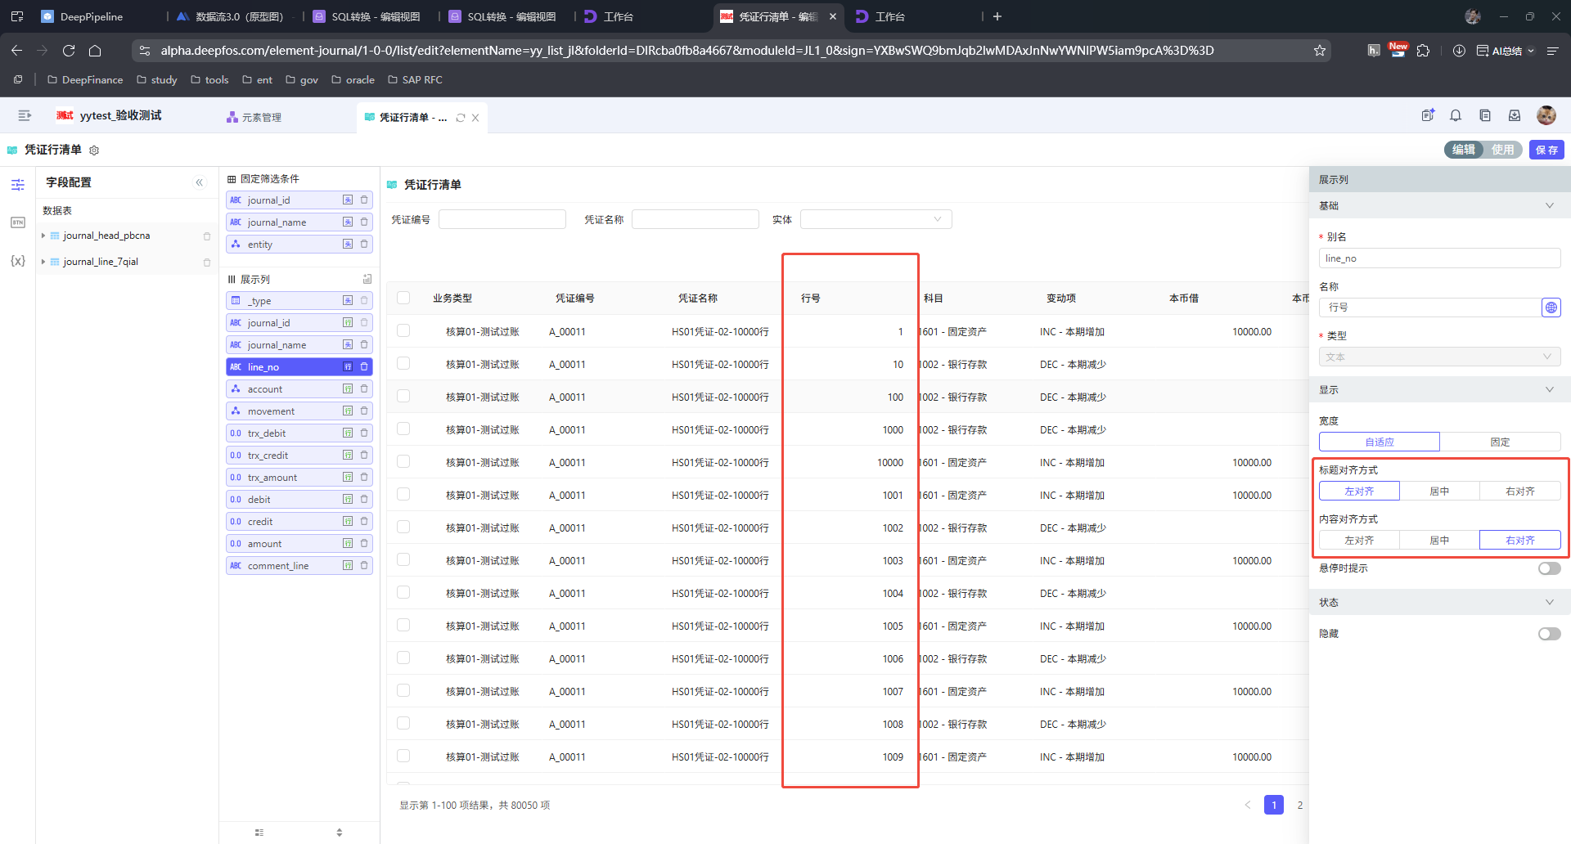The height and width of the screenshot is (844, 1571).
Task: Delete the account display column
Action: point(364,389)
